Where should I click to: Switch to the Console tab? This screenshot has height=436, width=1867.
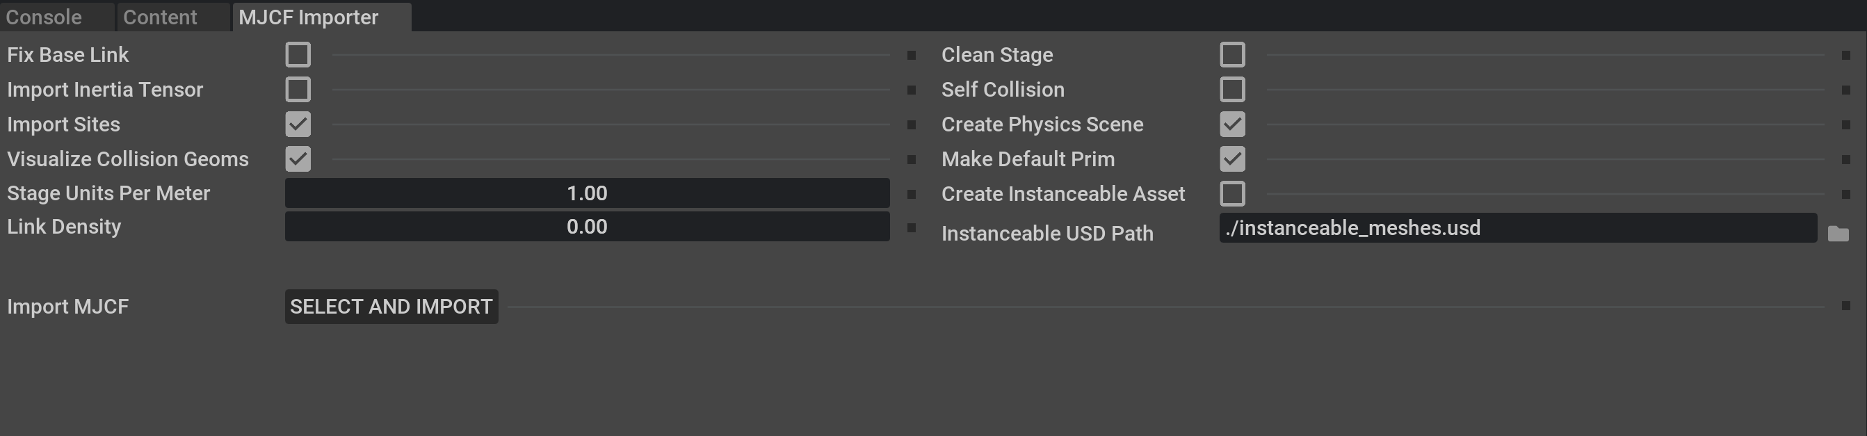45,17
